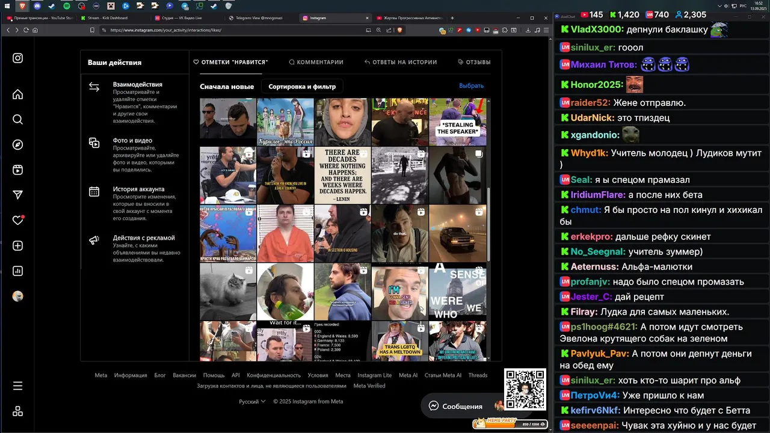Go to the Home feed icon in sidebar
This screenshot has width=770, height=433.
(18, 94)
